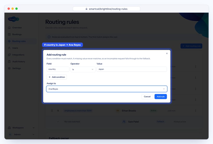
Task: Click the blue Add rule button
Action: pyautogui.click(x=161, y=97)
